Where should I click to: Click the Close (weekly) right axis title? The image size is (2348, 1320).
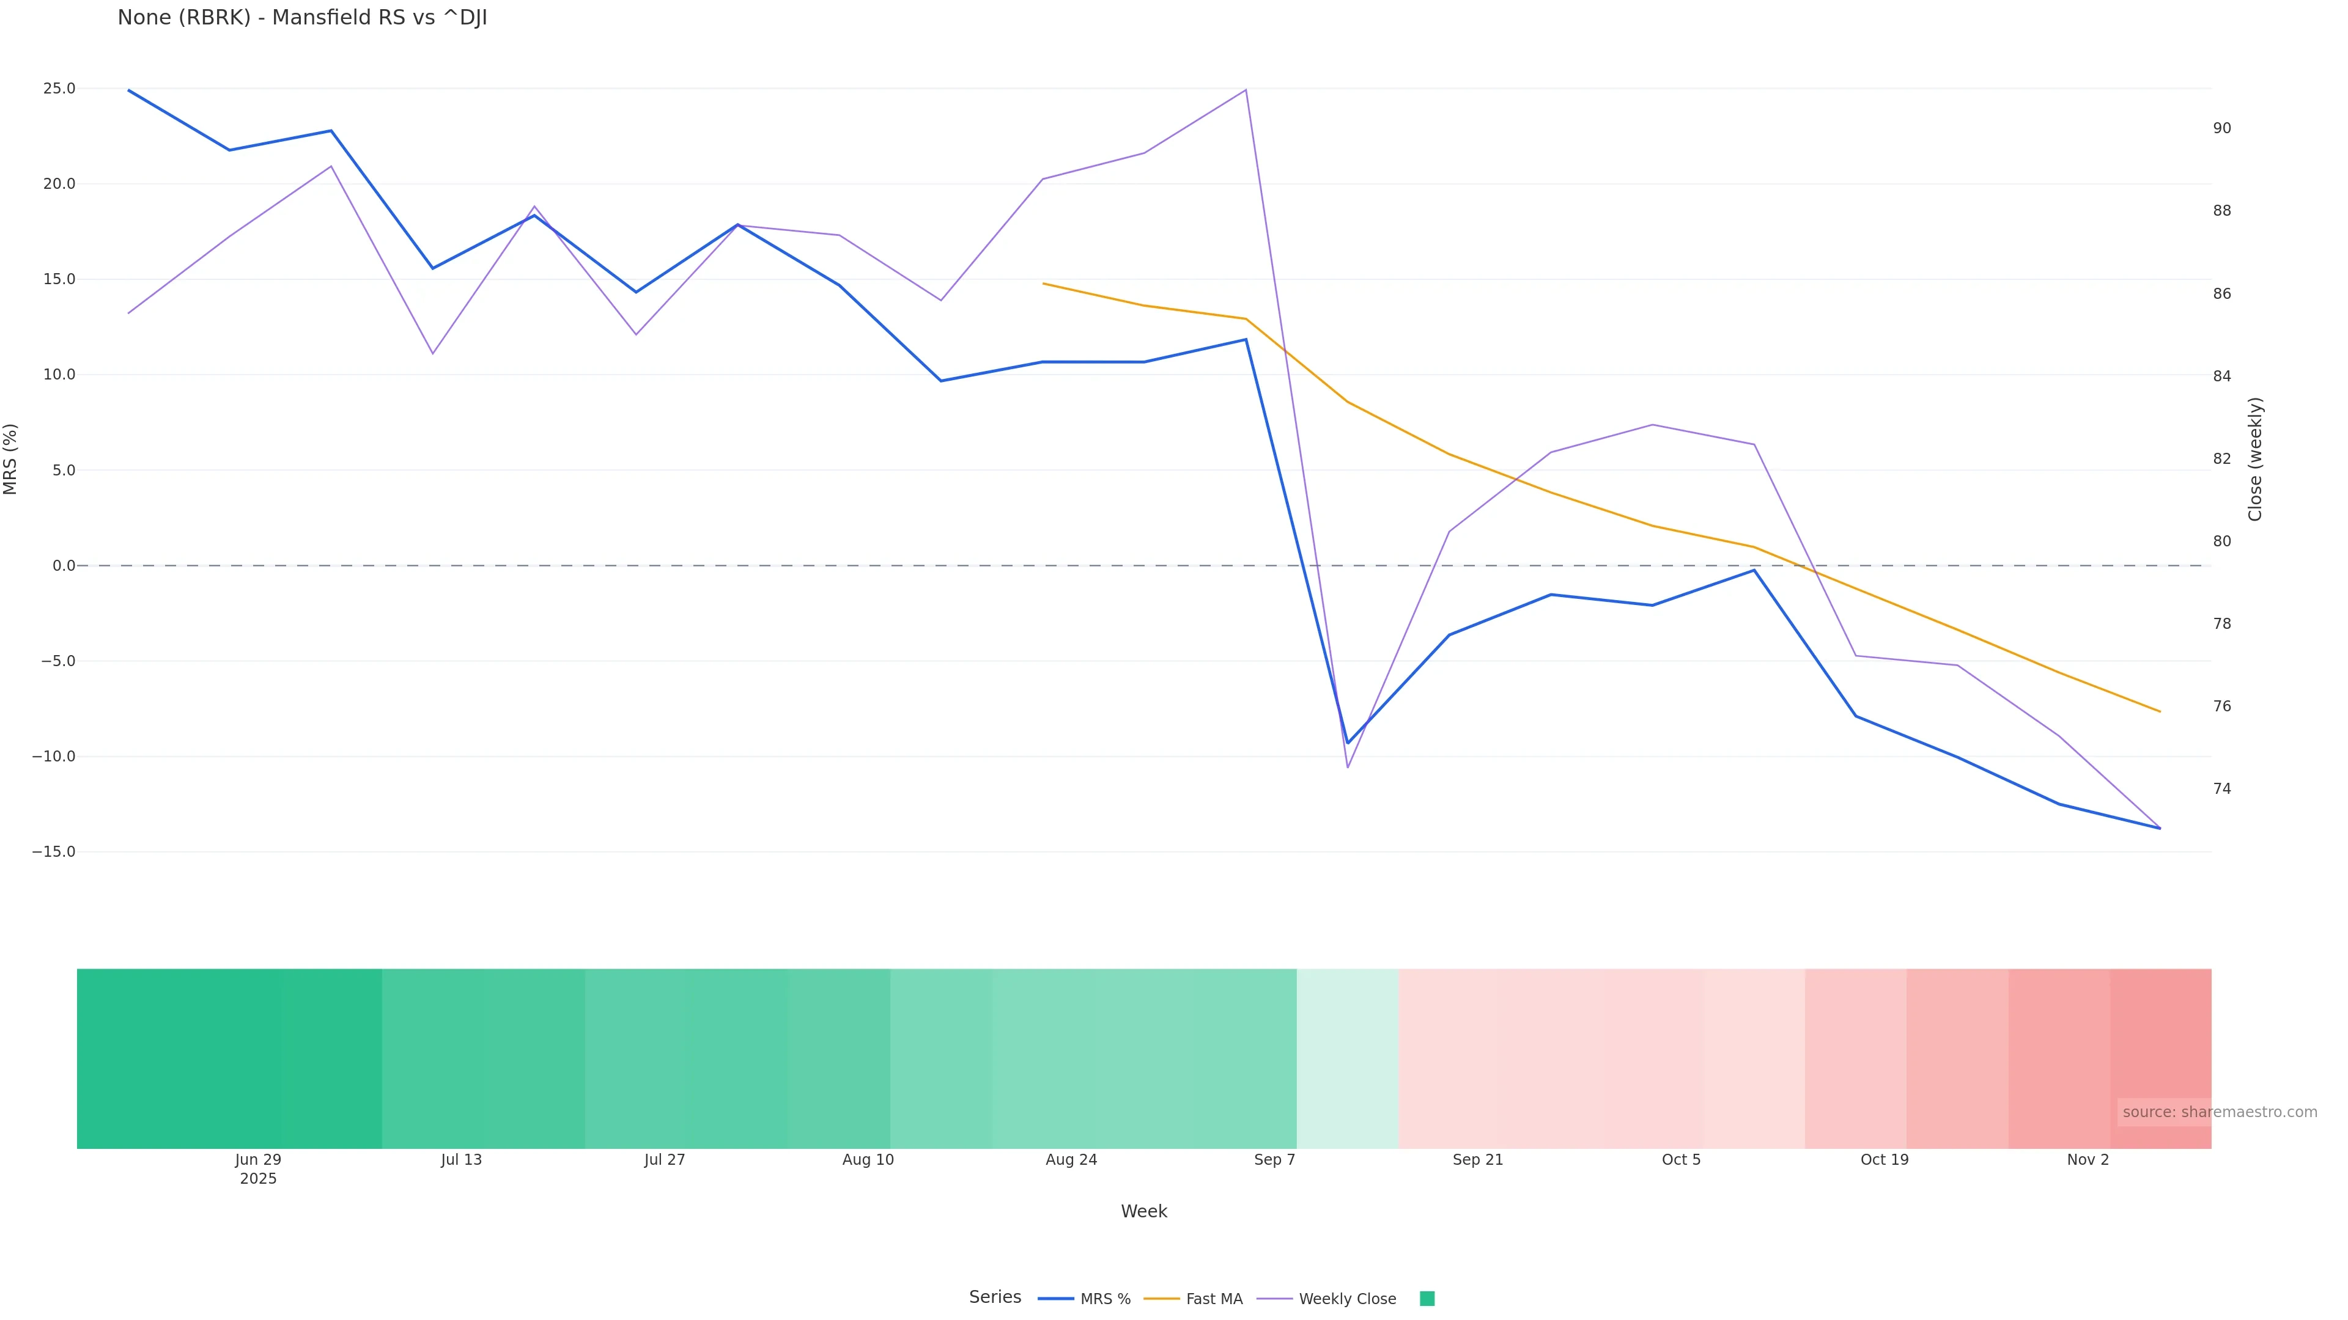pos(2255,459)
